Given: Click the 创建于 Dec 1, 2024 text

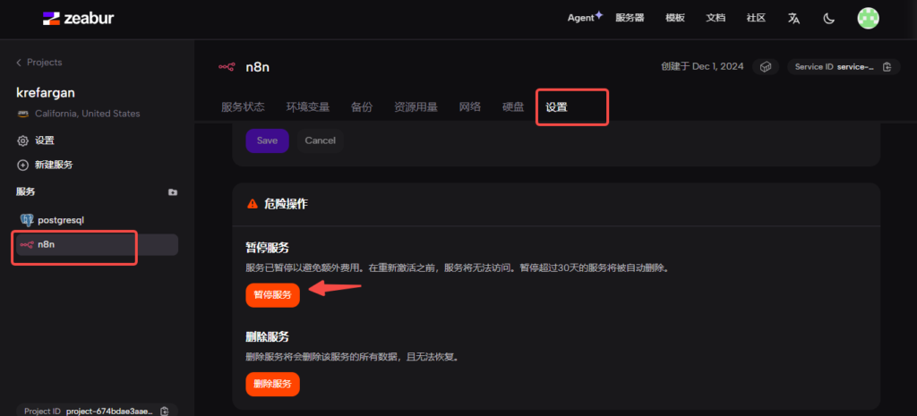Looking at the screenshot, I should pyautogui.click(x=702, y=66).
